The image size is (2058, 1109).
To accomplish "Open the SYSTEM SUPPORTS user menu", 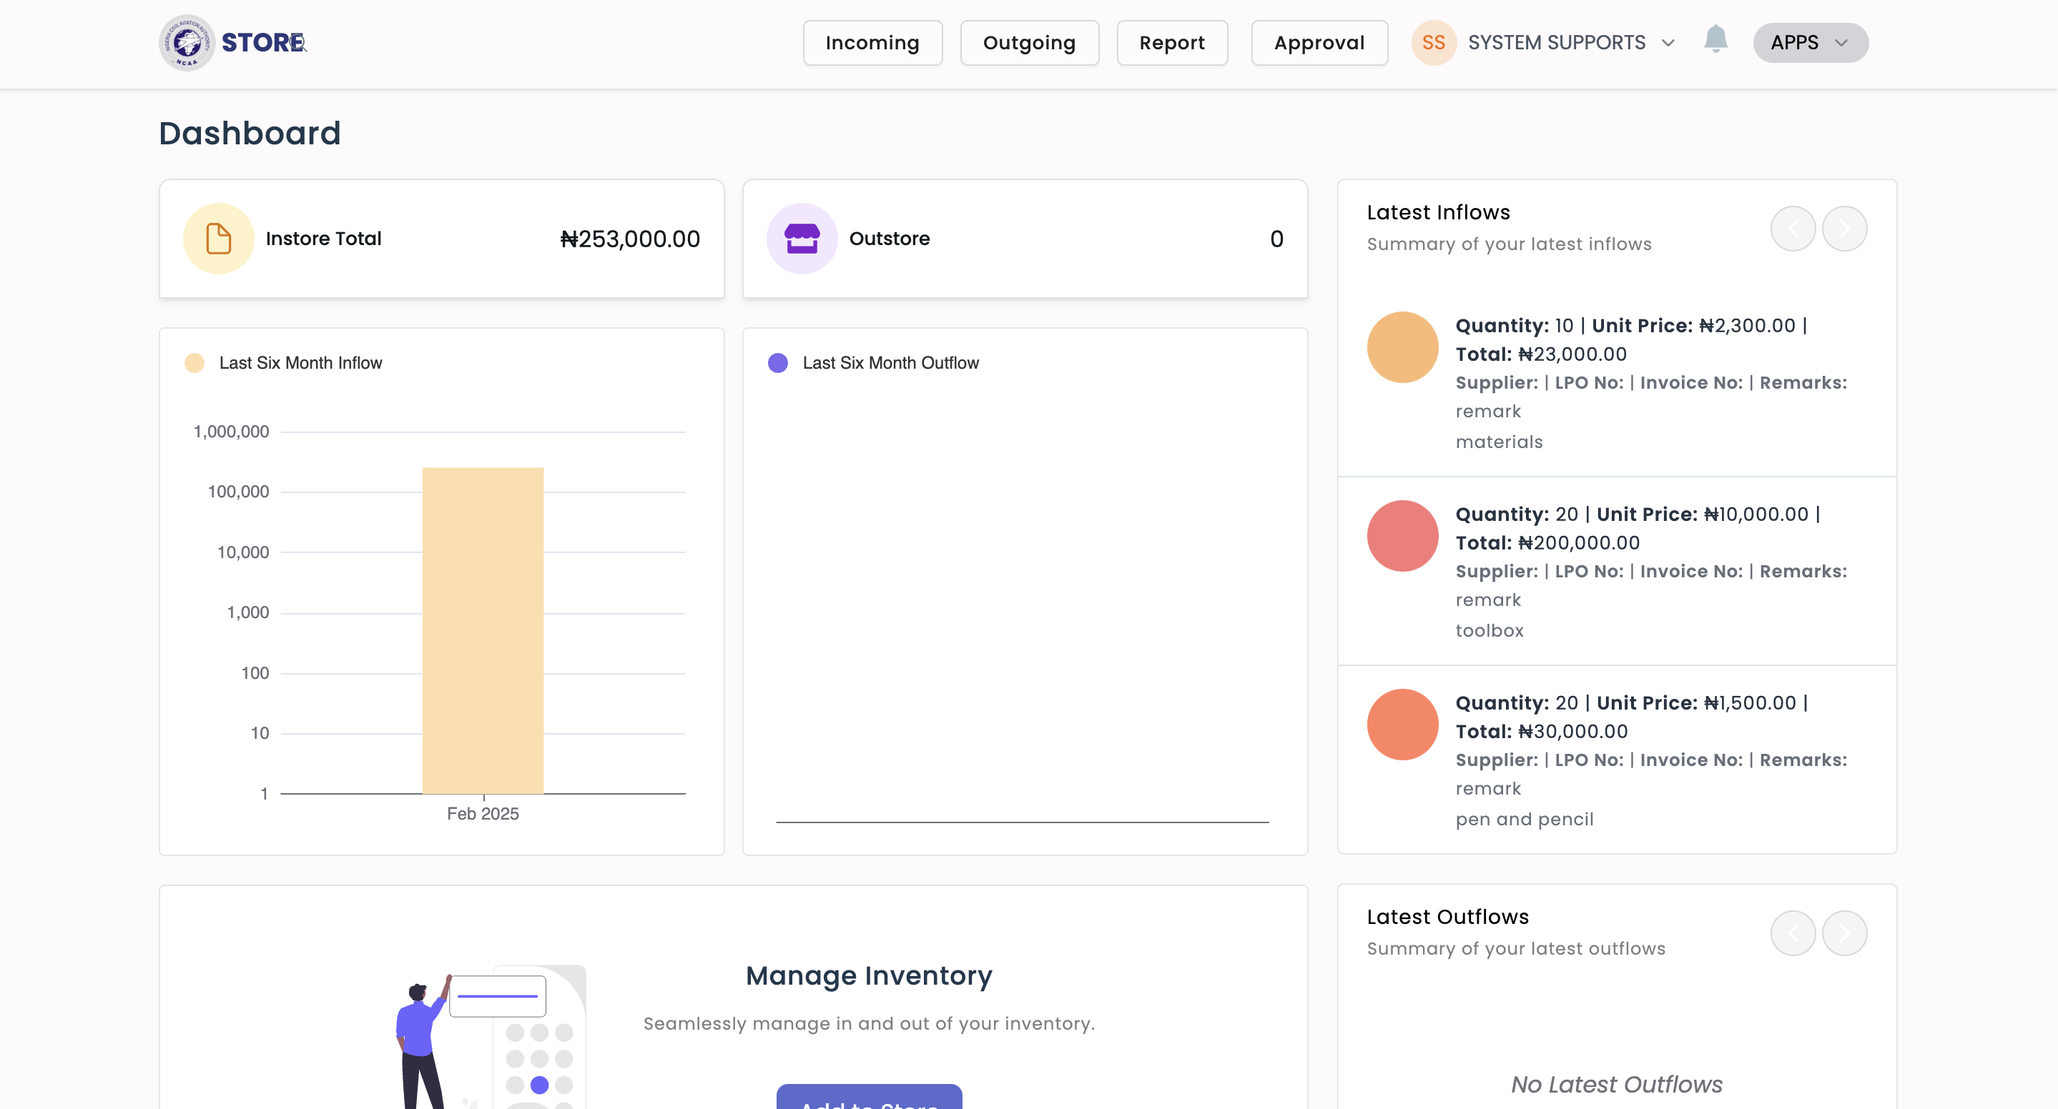I will coord(1556,42).
